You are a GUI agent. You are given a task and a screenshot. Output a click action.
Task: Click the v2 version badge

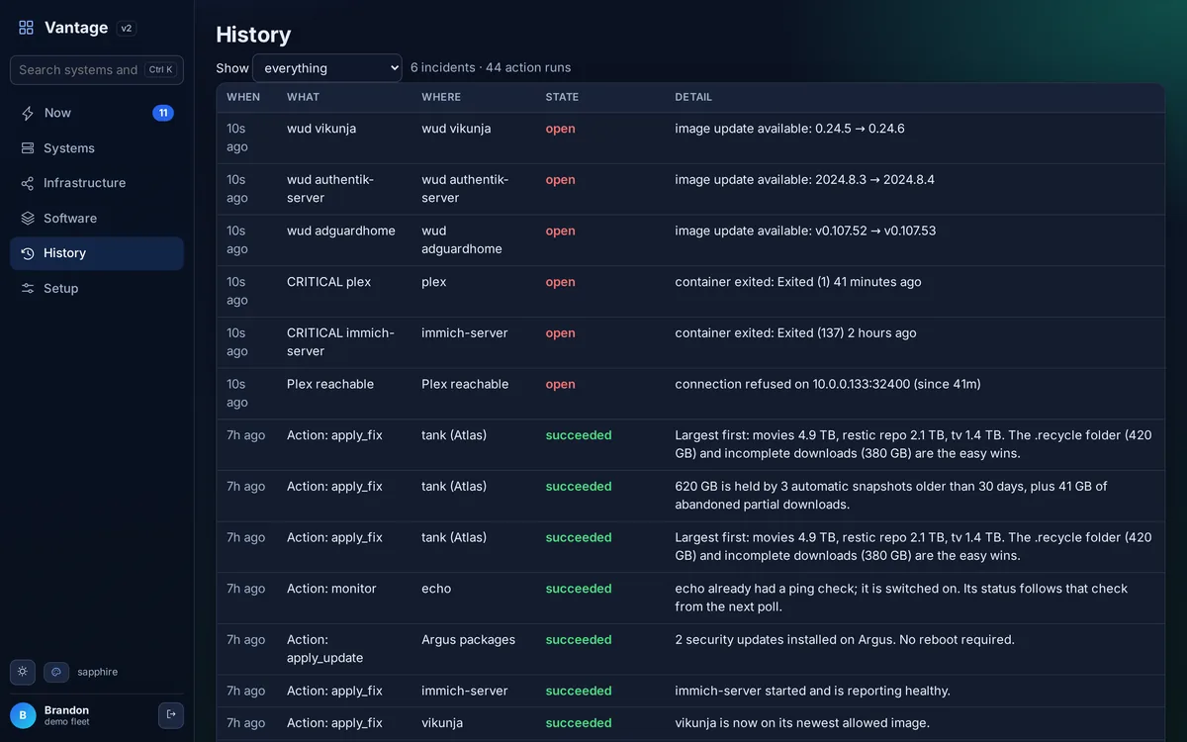[x=127, y=29]
